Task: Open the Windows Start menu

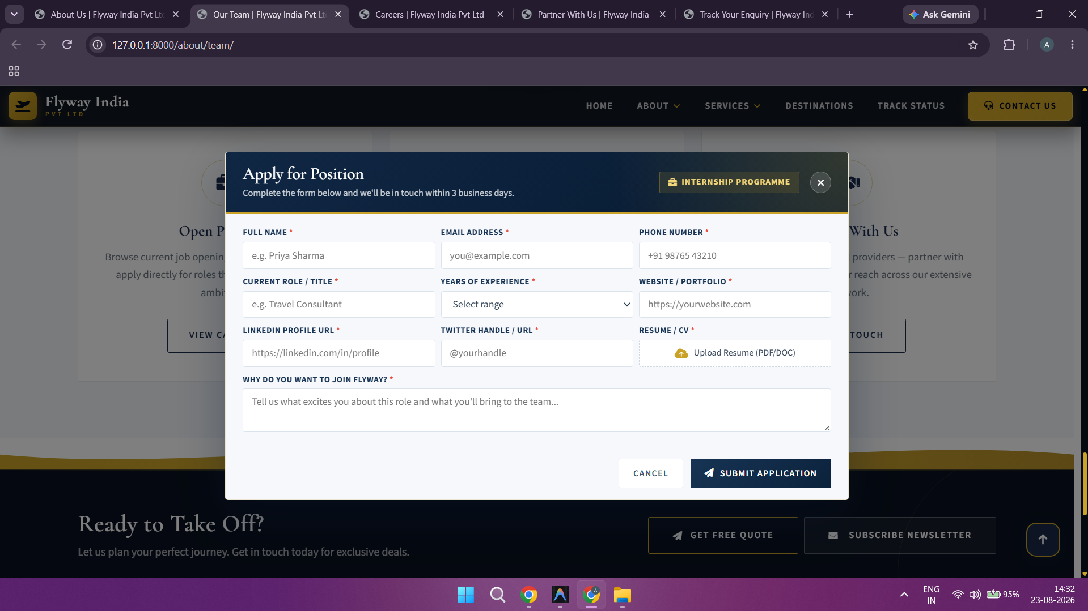Action: (465, 595)
